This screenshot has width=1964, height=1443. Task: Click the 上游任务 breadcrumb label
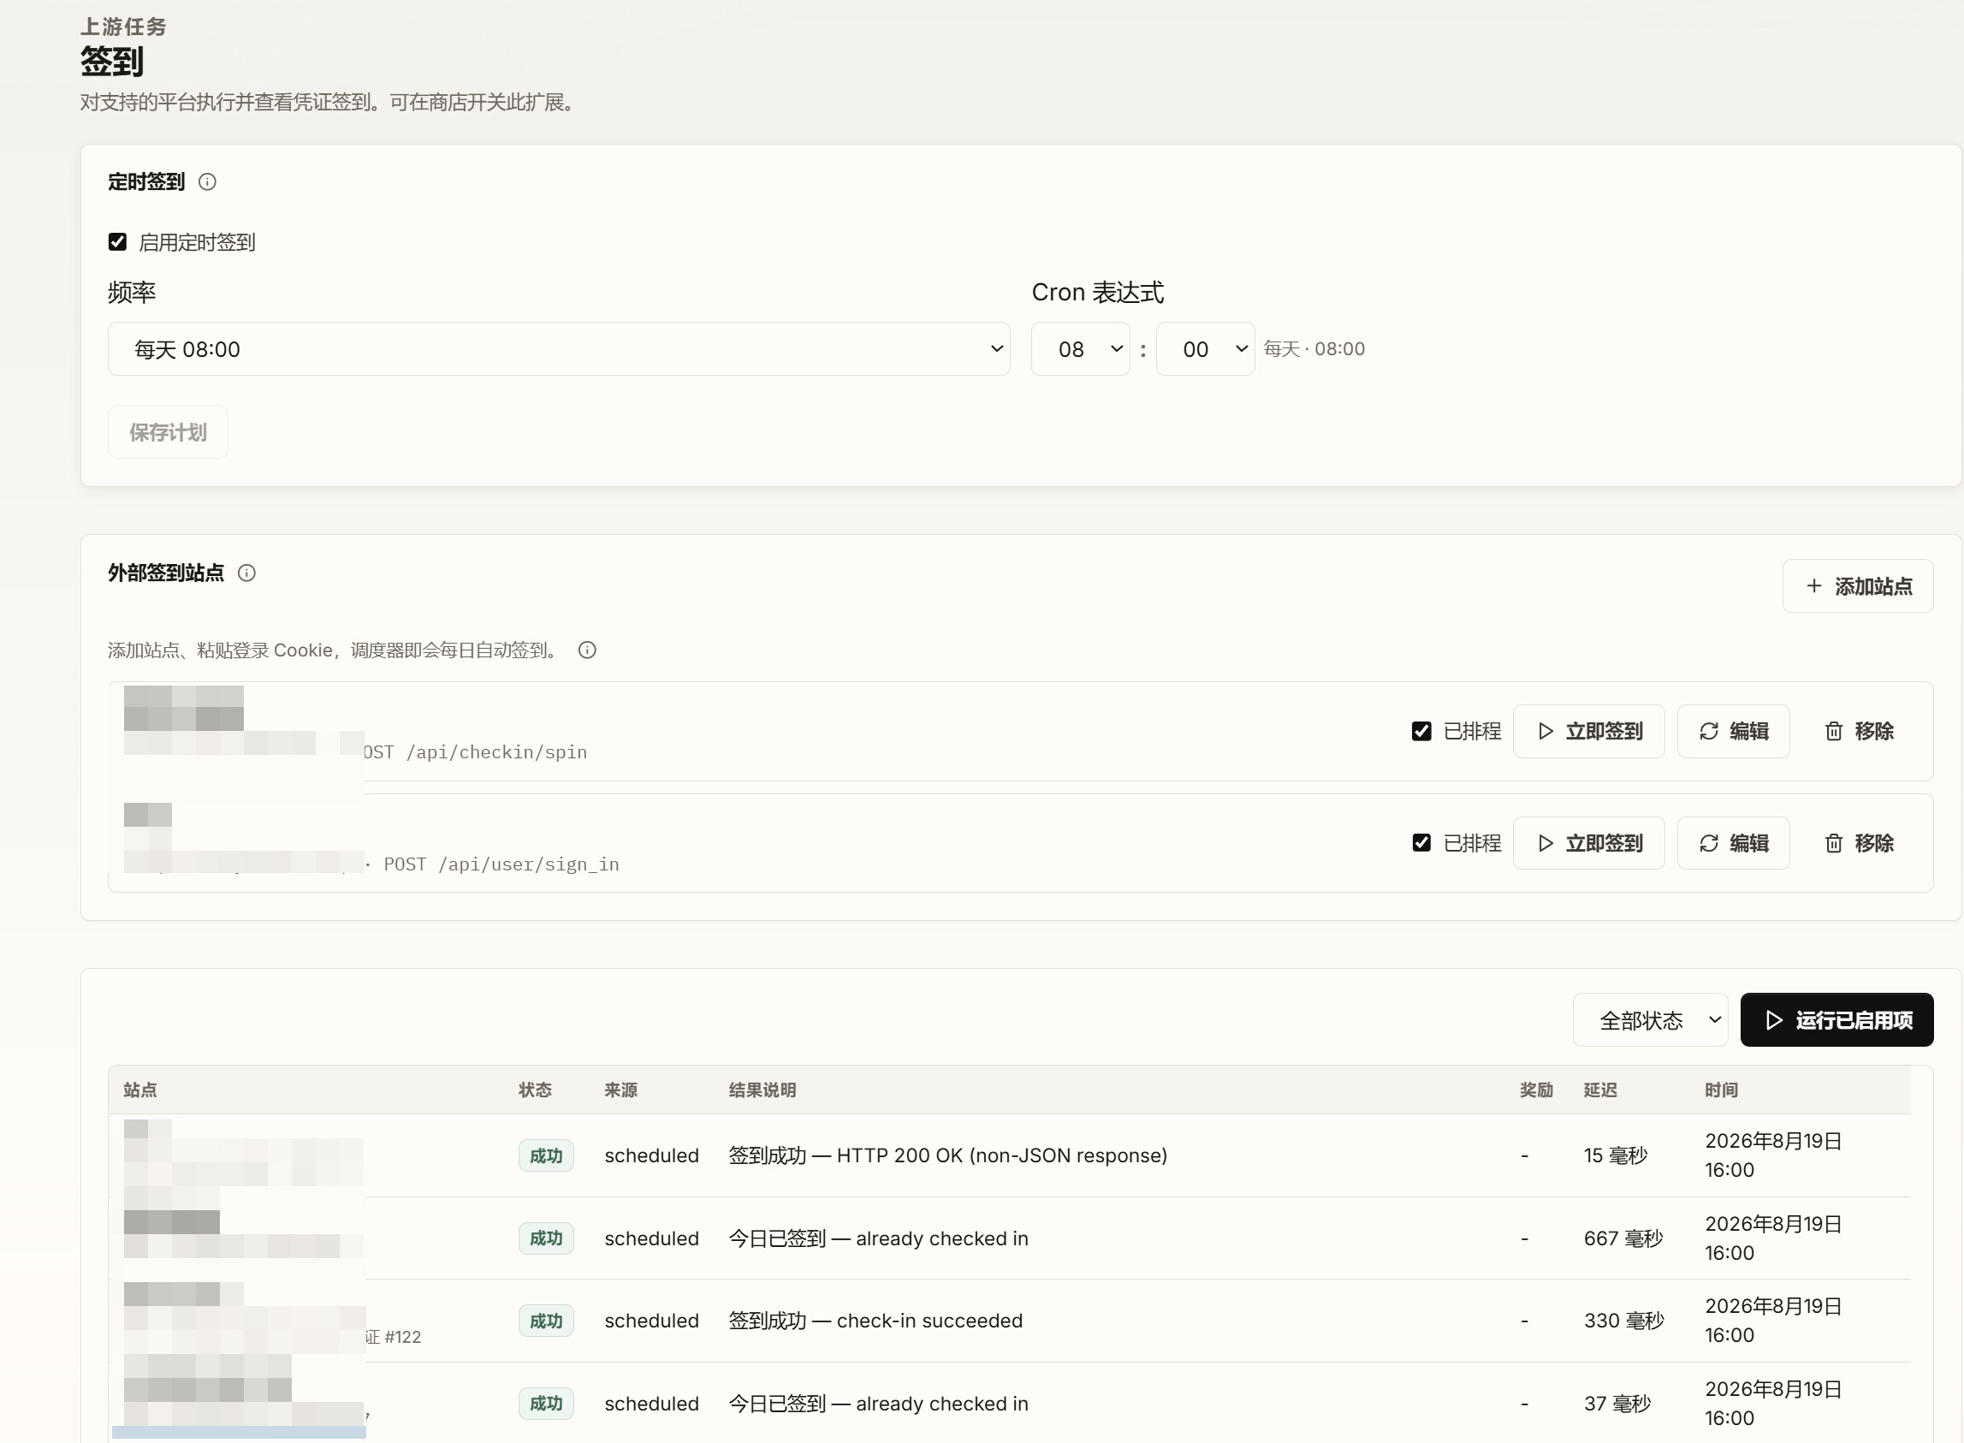coord(123,27)
